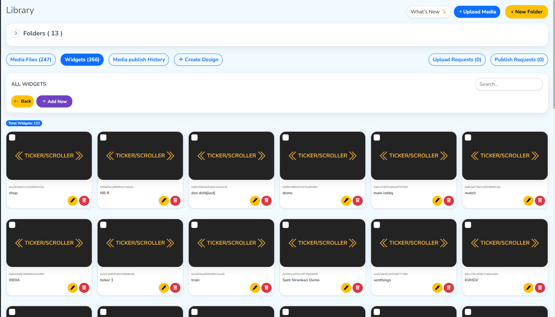Delete the shop widget
Image resolution: width=555 pixels, height=317 pixels.
(84, 201)
